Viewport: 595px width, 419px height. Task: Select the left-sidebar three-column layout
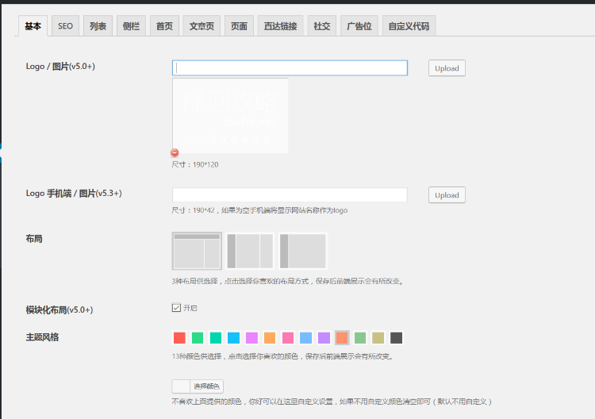tap(250, 251)
